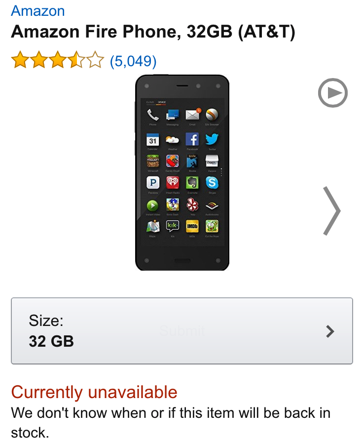Open the 5,049 customer reviews link
The height and width of the screenshot is (444, 362).
pyautogui.click(x=133, y=61)
